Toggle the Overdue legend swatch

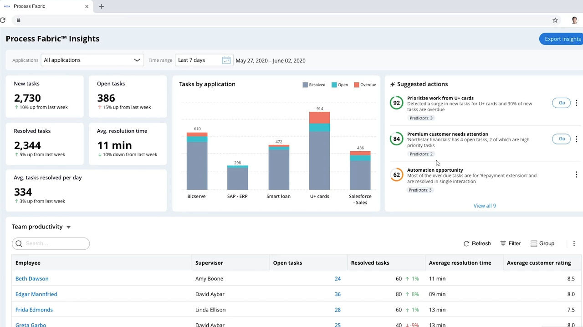point(357,85)
